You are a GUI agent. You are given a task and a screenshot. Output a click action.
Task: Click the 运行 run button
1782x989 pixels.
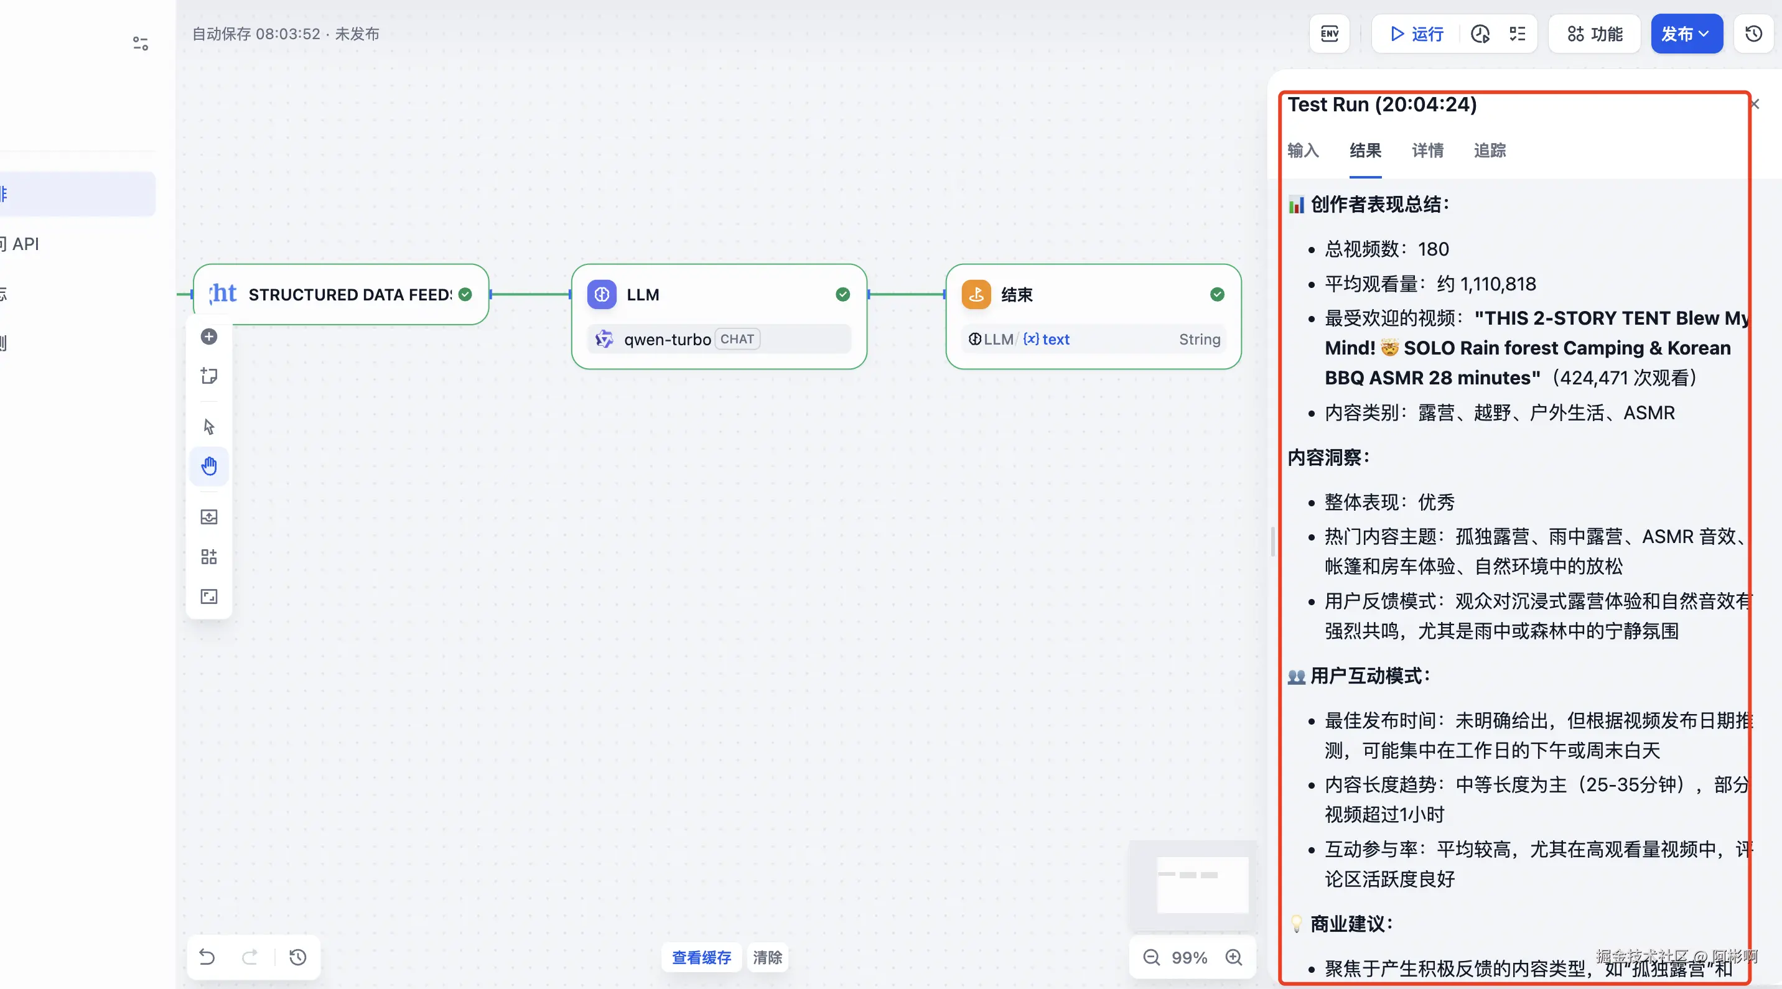[1416, 34]
